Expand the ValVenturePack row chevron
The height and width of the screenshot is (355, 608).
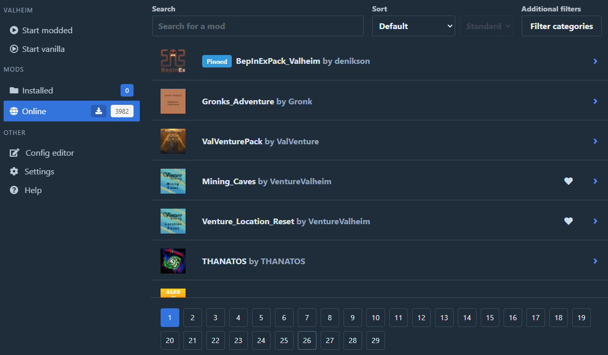click(x=595, y=141)
